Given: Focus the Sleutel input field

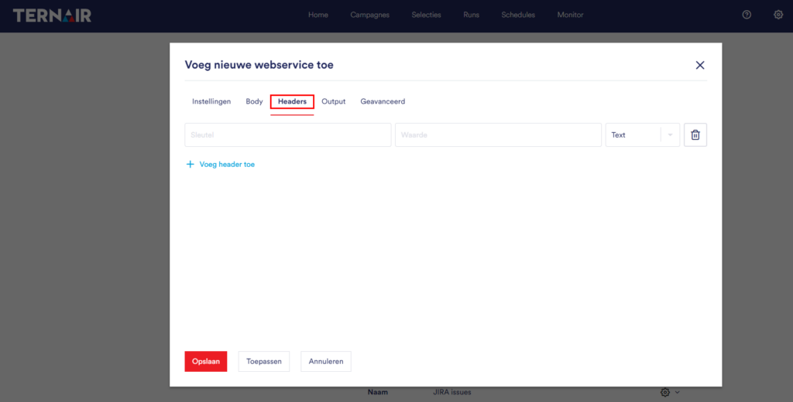Looking at the screenshot, I should [288, 135].
